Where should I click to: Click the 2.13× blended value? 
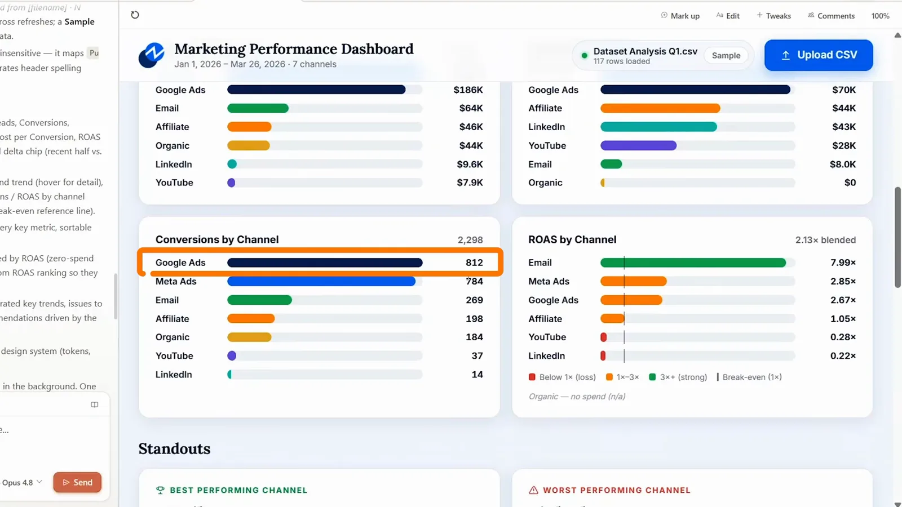[x=825, y=240]
